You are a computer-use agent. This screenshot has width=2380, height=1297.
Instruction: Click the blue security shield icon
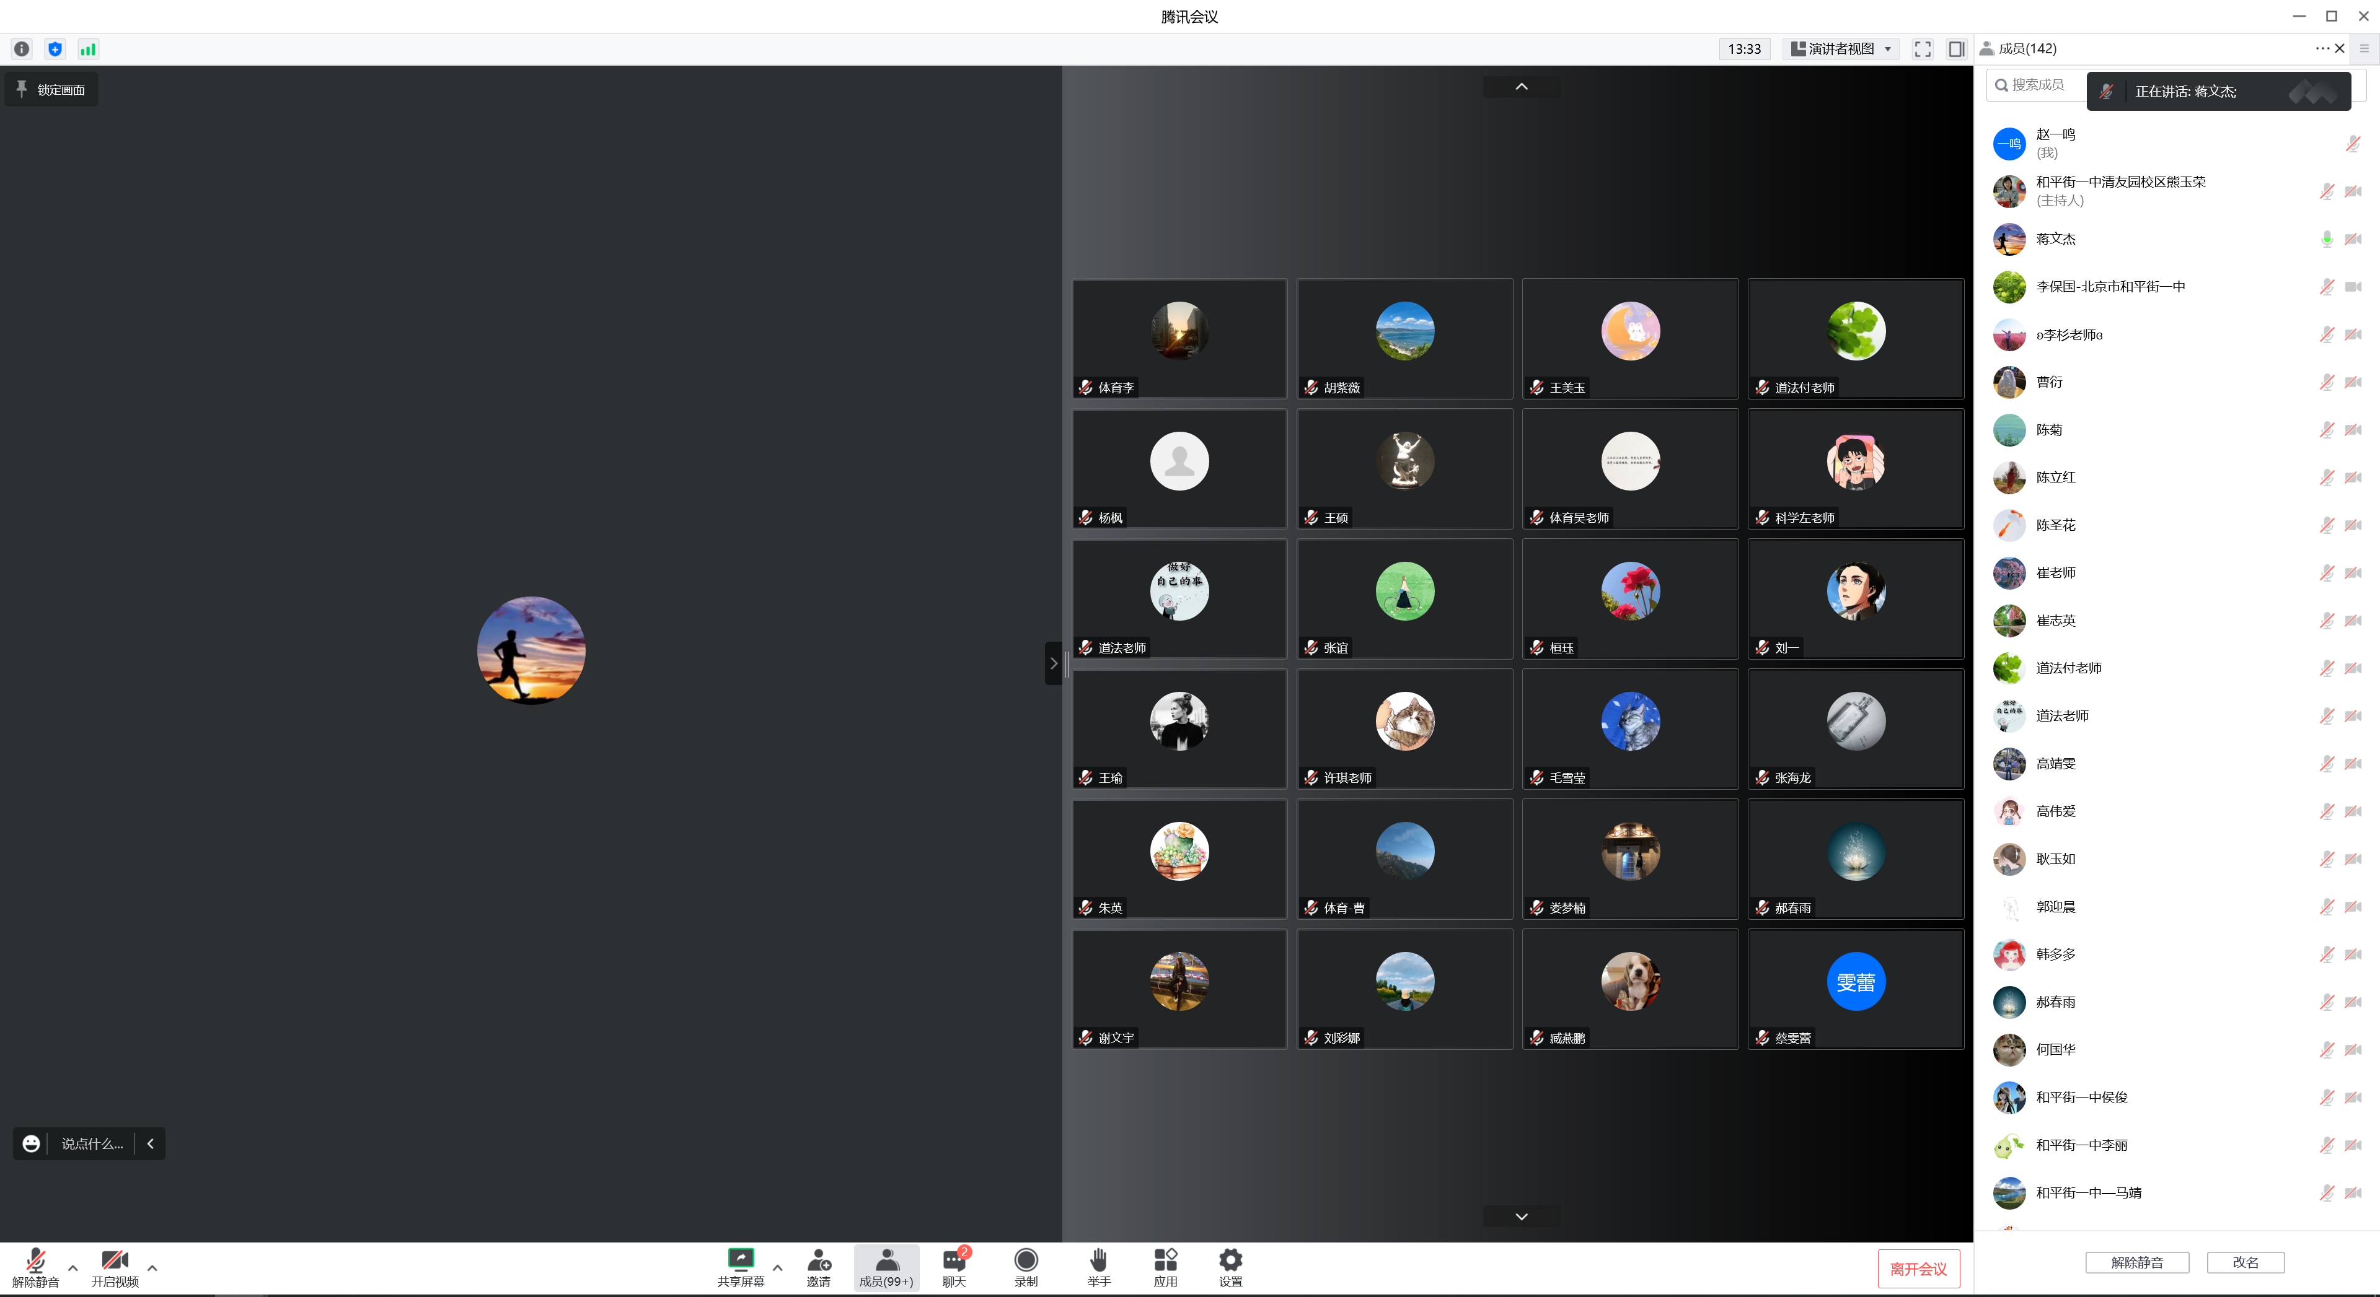55,49
